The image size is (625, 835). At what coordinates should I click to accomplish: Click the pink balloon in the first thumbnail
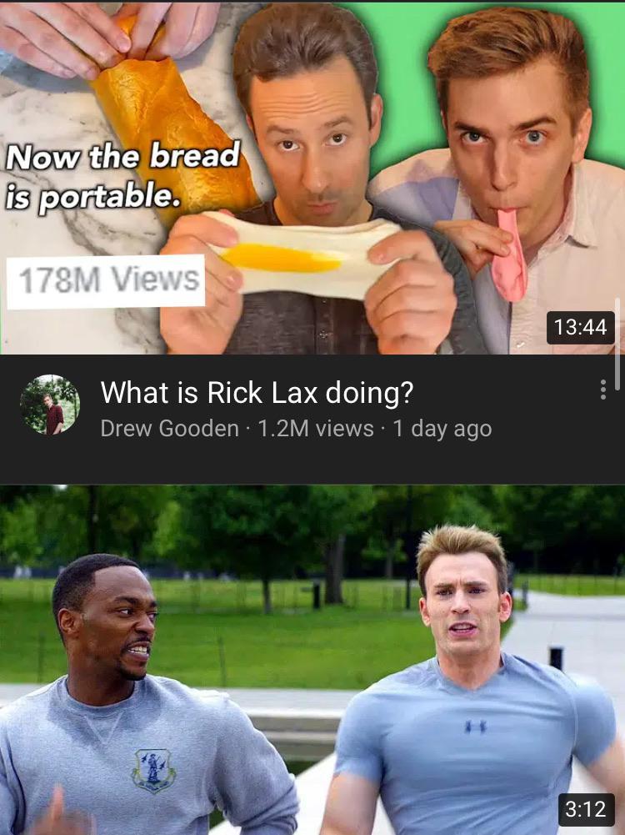509,255
